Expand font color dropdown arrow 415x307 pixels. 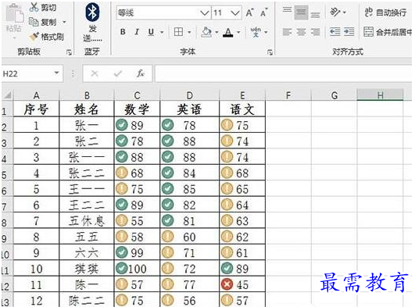click(238, 32)
